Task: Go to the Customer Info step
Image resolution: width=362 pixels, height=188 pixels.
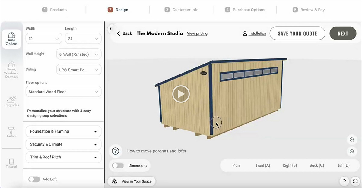Action: tap(182, 10)
